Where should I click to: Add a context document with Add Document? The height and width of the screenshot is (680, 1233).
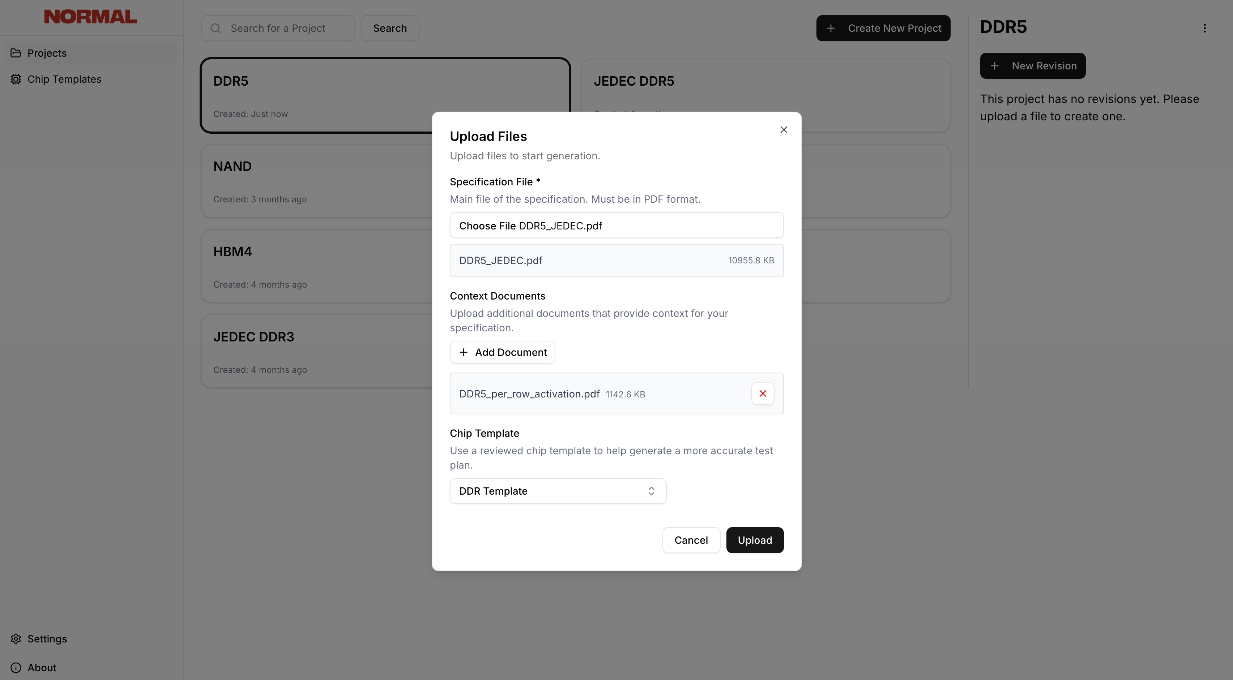(x=503, y=352)
